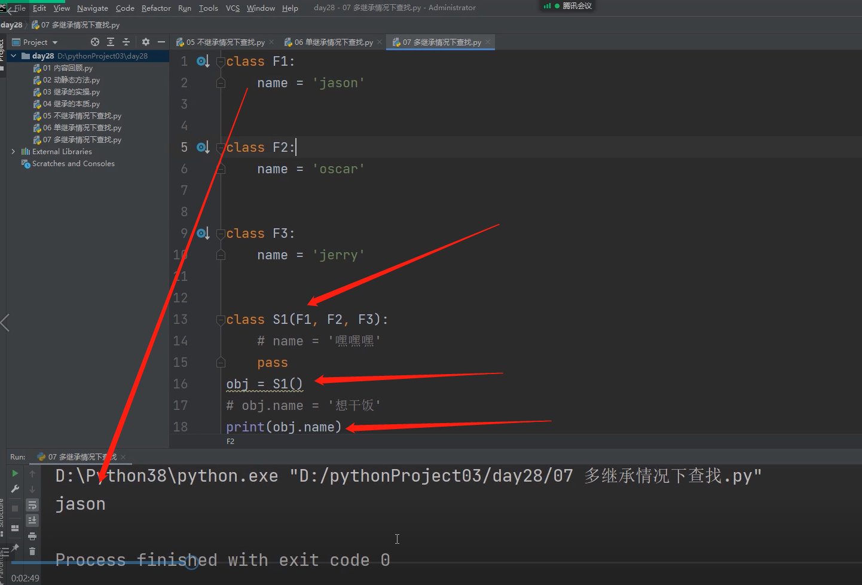This screenshot has height=585, width=862.
Task: Fold class F1 using its gutter marker
Action: (x=221, y=62)
